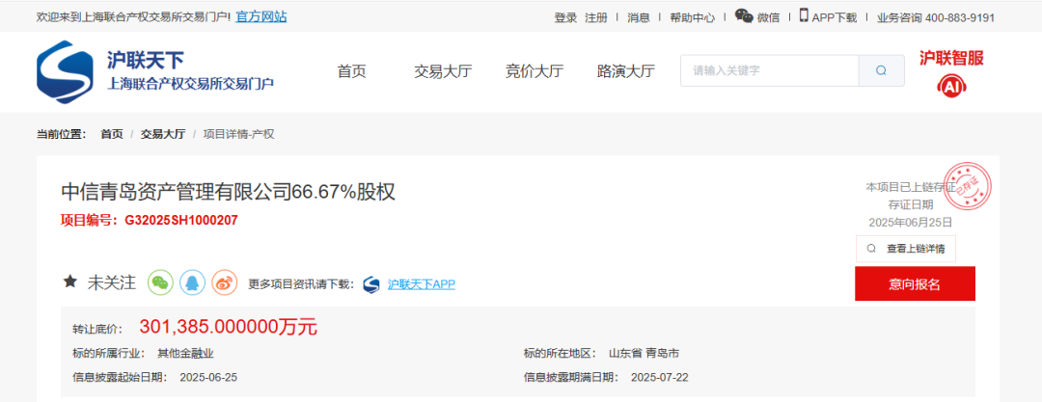The height and width of the screenshot is (402, 1042).
Task: Click the 登录 link
Action: click(x=565, y=18)
